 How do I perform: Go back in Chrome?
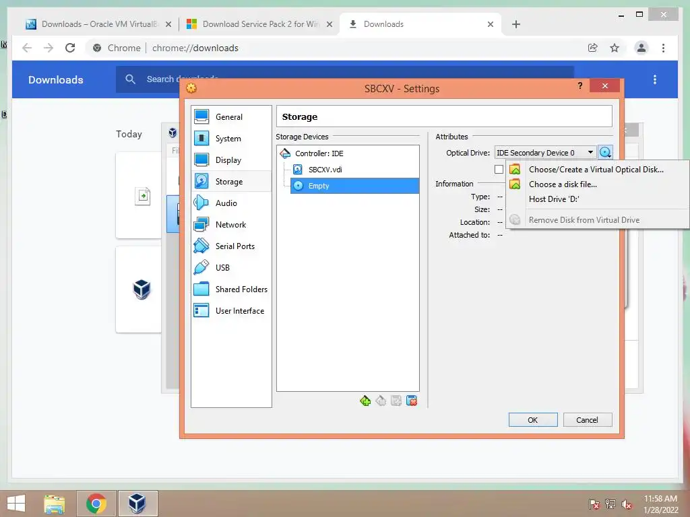27,48
